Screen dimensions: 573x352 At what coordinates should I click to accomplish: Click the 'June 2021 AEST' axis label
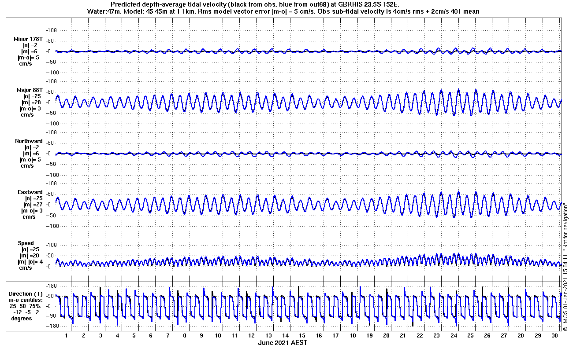[x=283, y=342]
